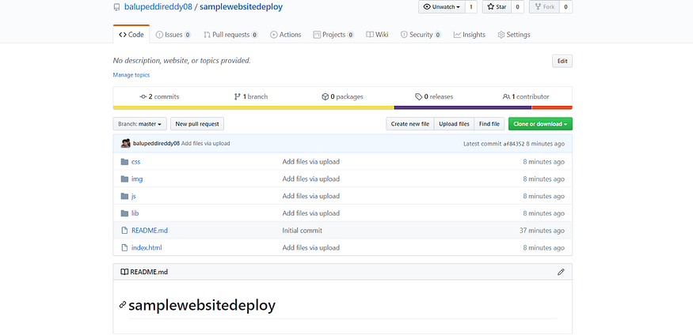Click the book icon in README.md header
693x335 pixels.
coord(124,272)
